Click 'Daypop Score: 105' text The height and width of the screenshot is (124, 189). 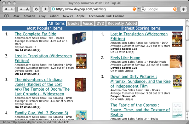point(124,68)
